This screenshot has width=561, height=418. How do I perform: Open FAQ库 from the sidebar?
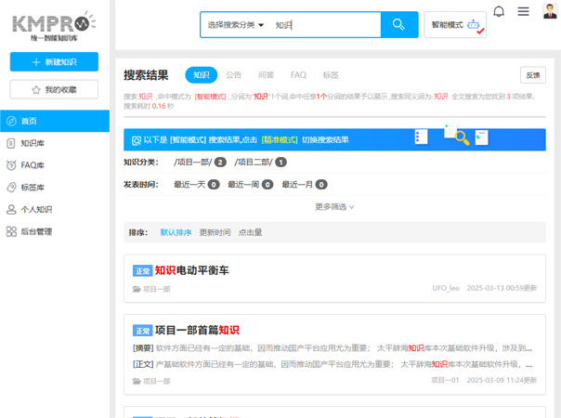[33, 165]
